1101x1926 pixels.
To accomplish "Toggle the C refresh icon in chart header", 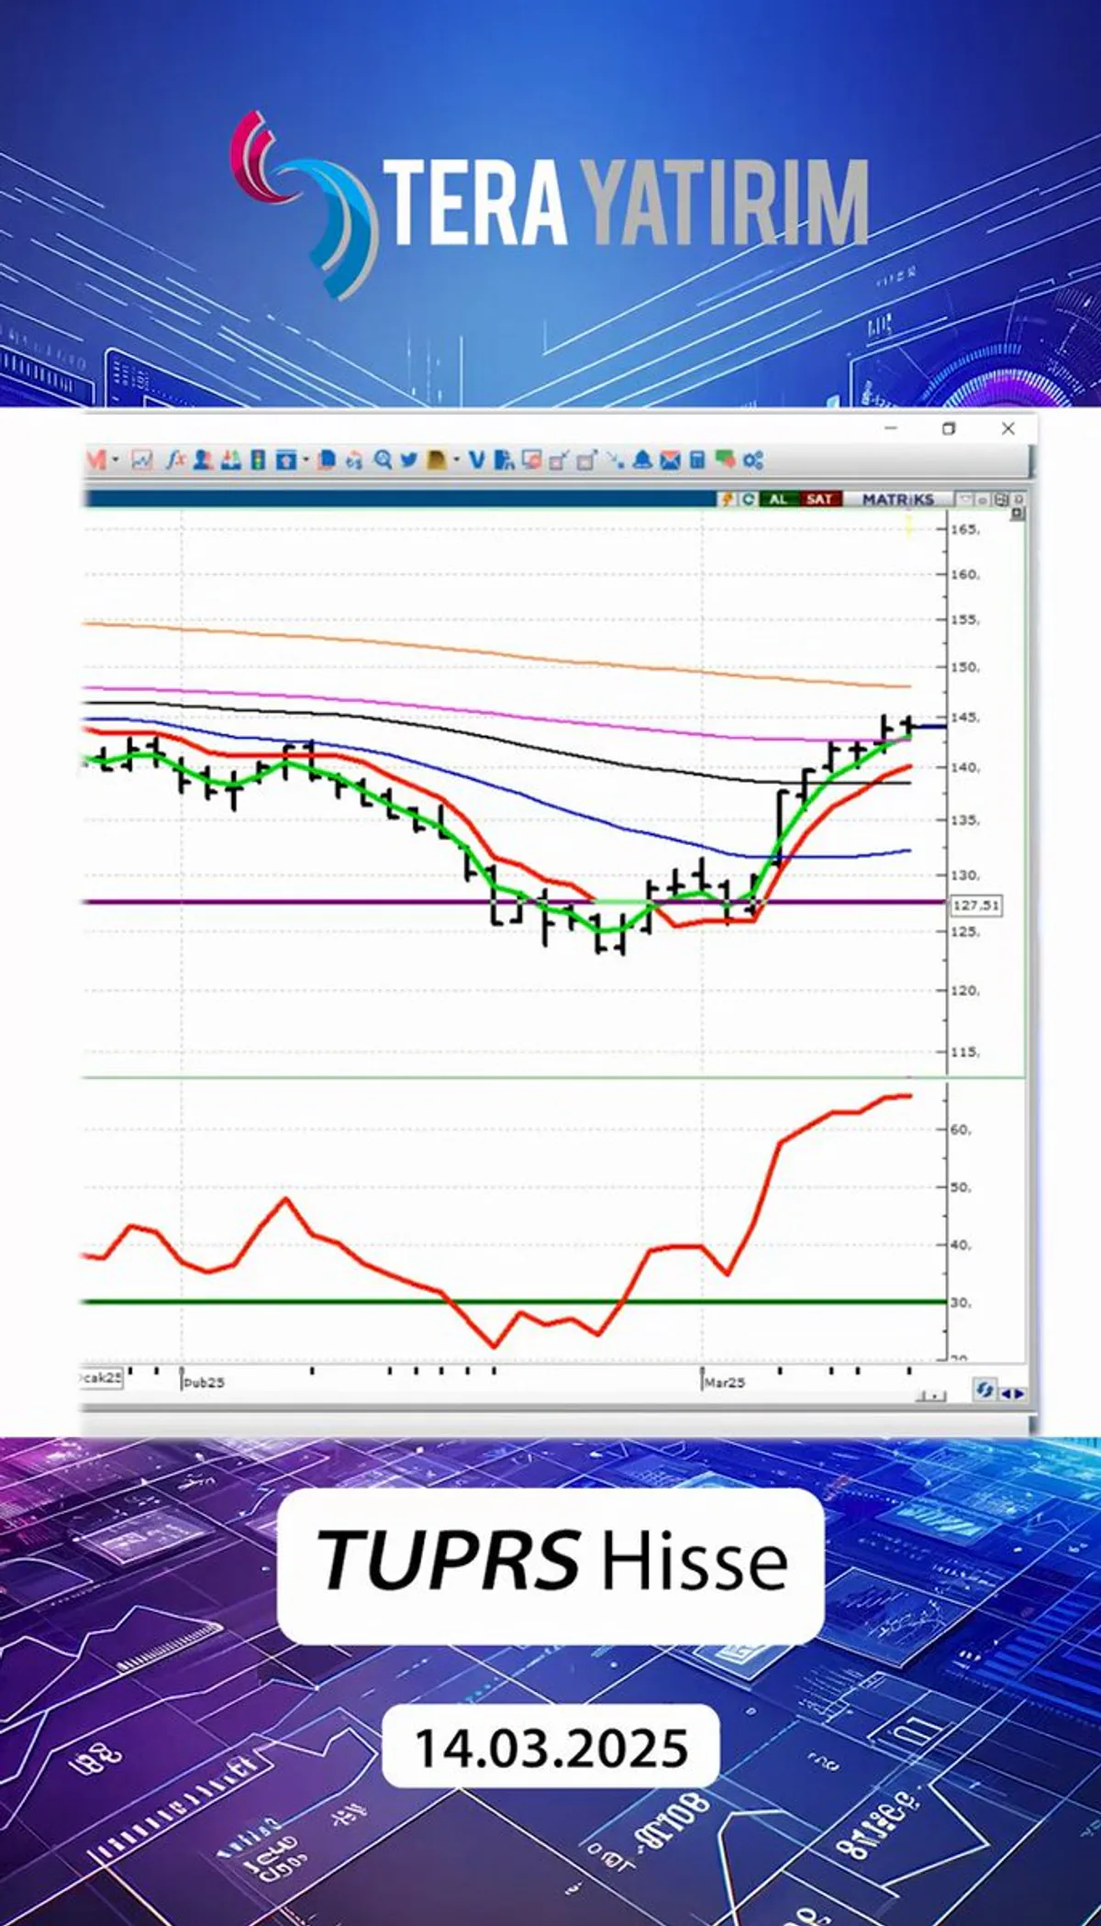I will point(749,499).
